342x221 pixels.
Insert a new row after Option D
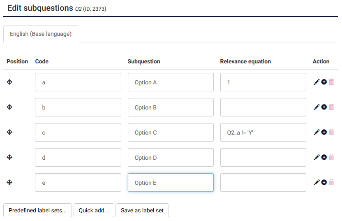pyautogui.click(x=324, y=157)
